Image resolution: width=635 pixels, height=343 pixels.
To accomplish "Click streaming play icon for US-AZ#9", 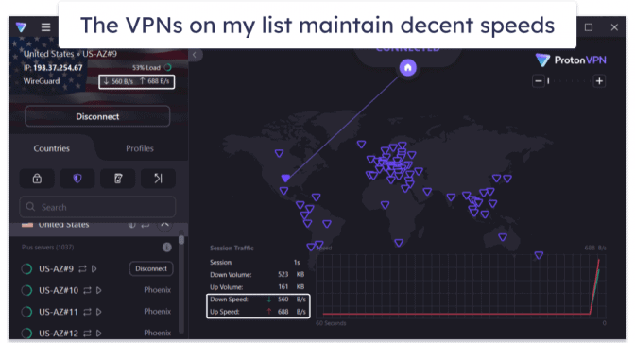I will click(94, 269).
